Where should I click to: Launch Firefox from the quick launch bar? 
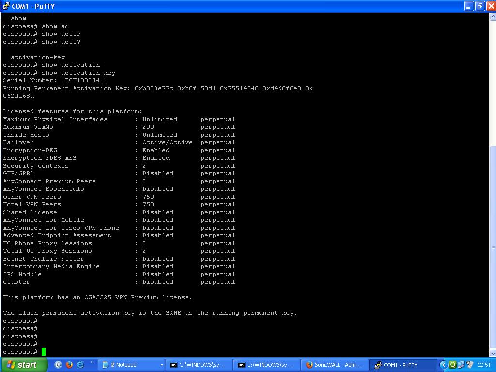point(69,365)
